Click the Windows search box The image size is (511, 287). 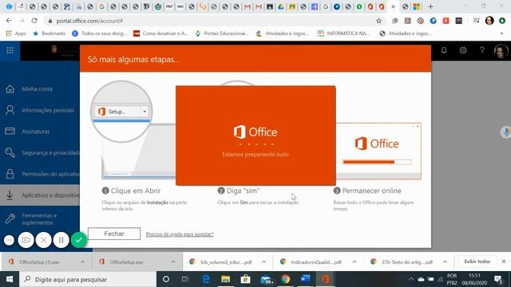click(88, 279)
